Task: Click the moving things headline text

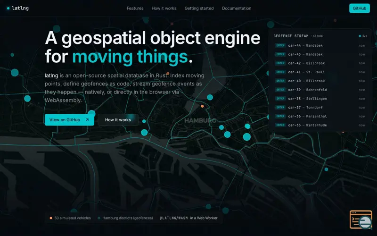Action: pos(130,57)
